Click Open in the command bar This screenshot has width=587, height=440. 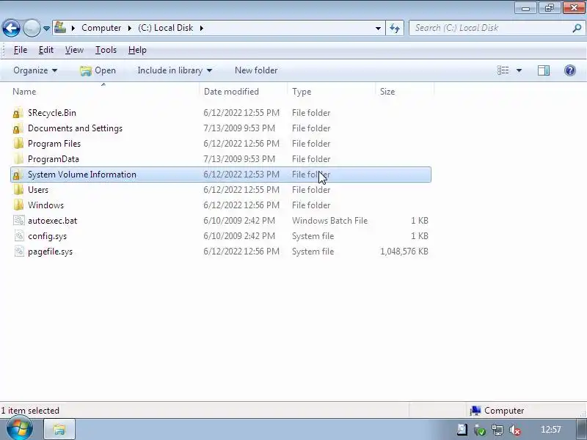tap(98, 70)
